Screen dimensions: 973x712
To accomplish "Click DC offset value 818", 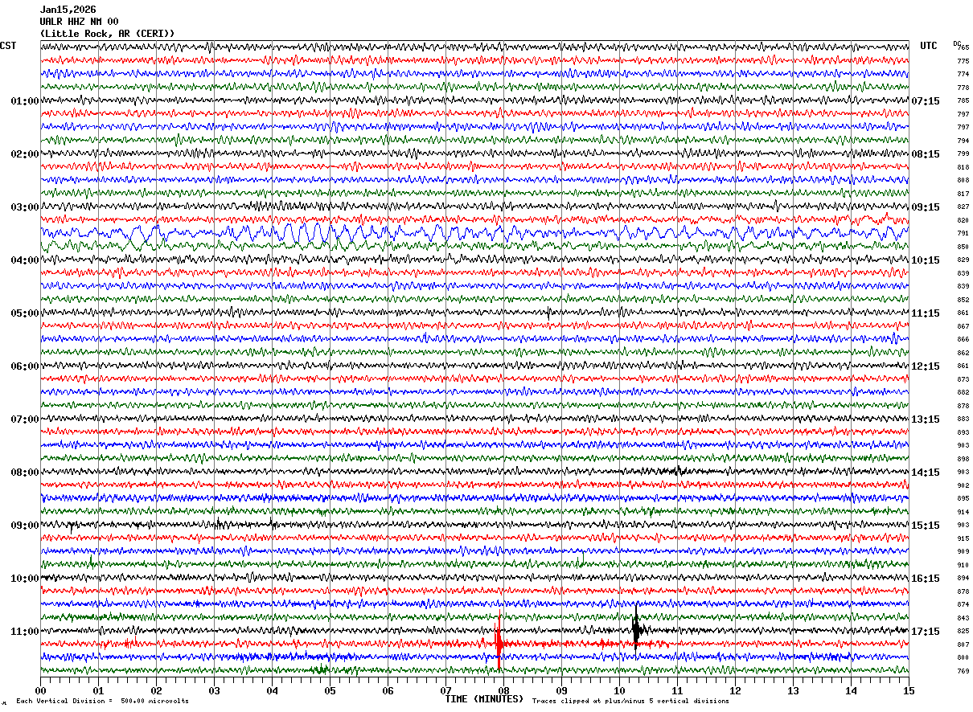I will click(x=963, y=167).
